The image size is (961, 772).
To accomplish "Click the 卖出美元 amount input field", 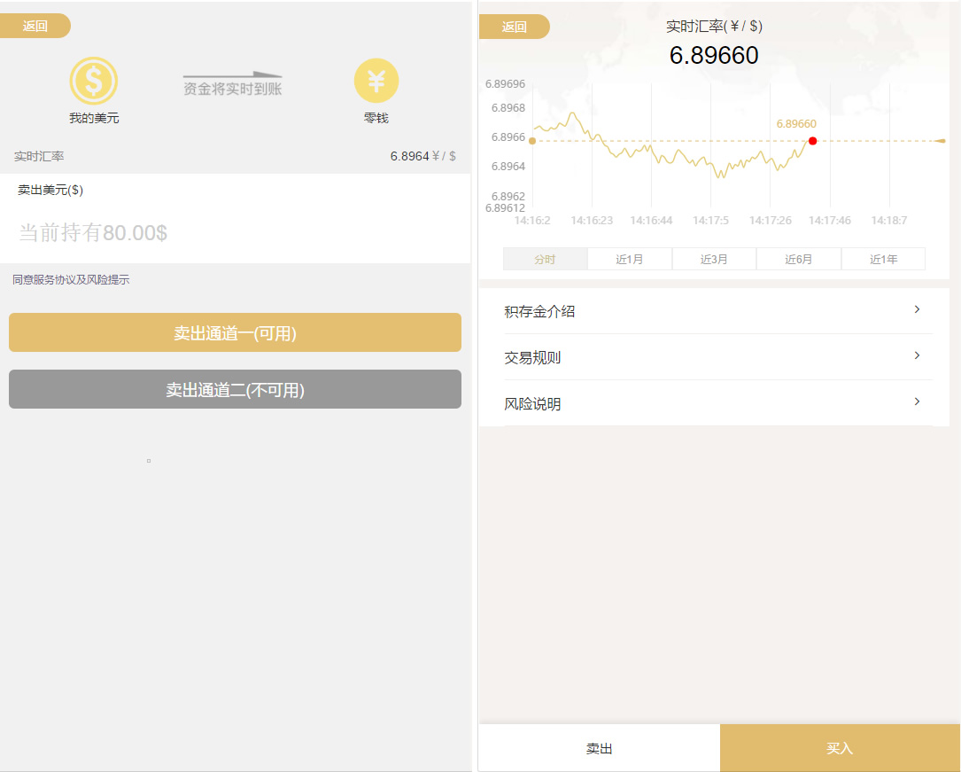I will click(235, 229).
